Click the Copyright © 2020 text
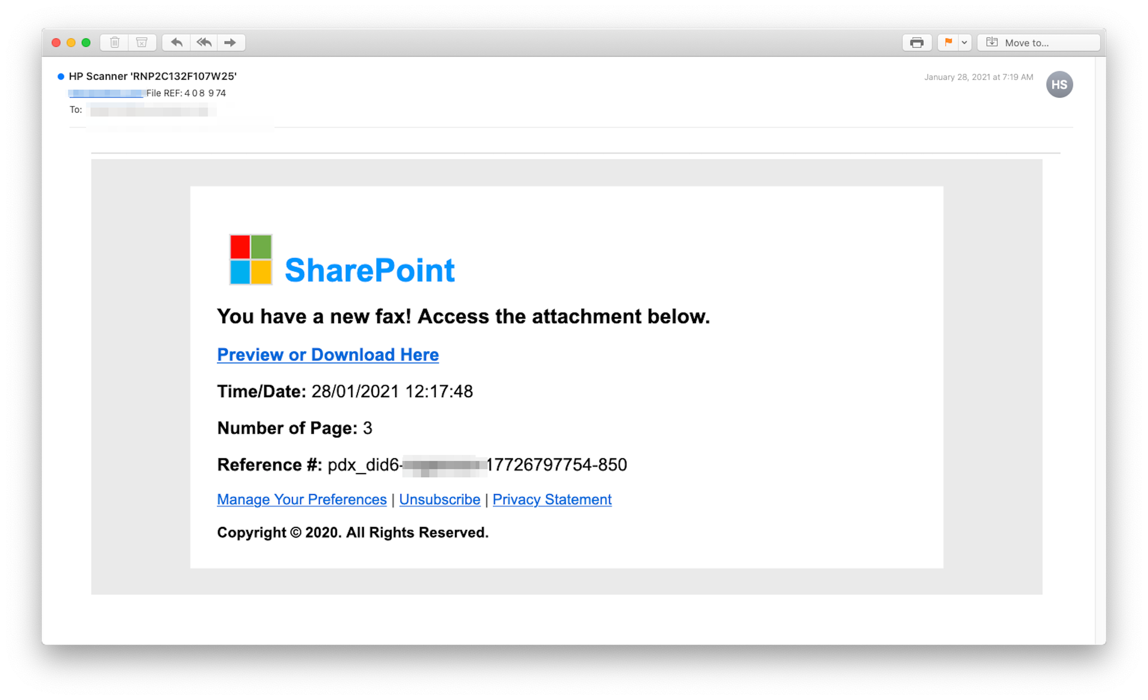Screen dimensions: 1148x700 [x=353, y=532]
